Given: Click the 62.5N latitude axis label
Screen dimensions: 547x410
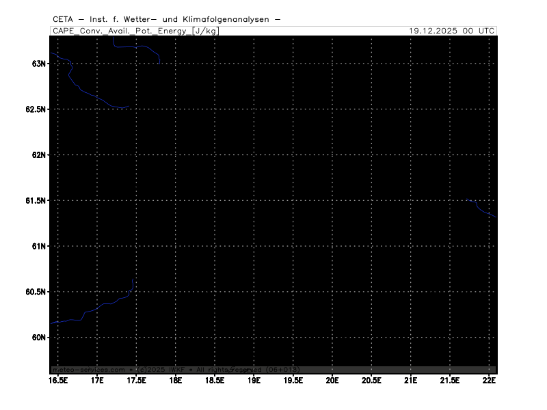Looking at the screenshot, I should coord(36,109).
